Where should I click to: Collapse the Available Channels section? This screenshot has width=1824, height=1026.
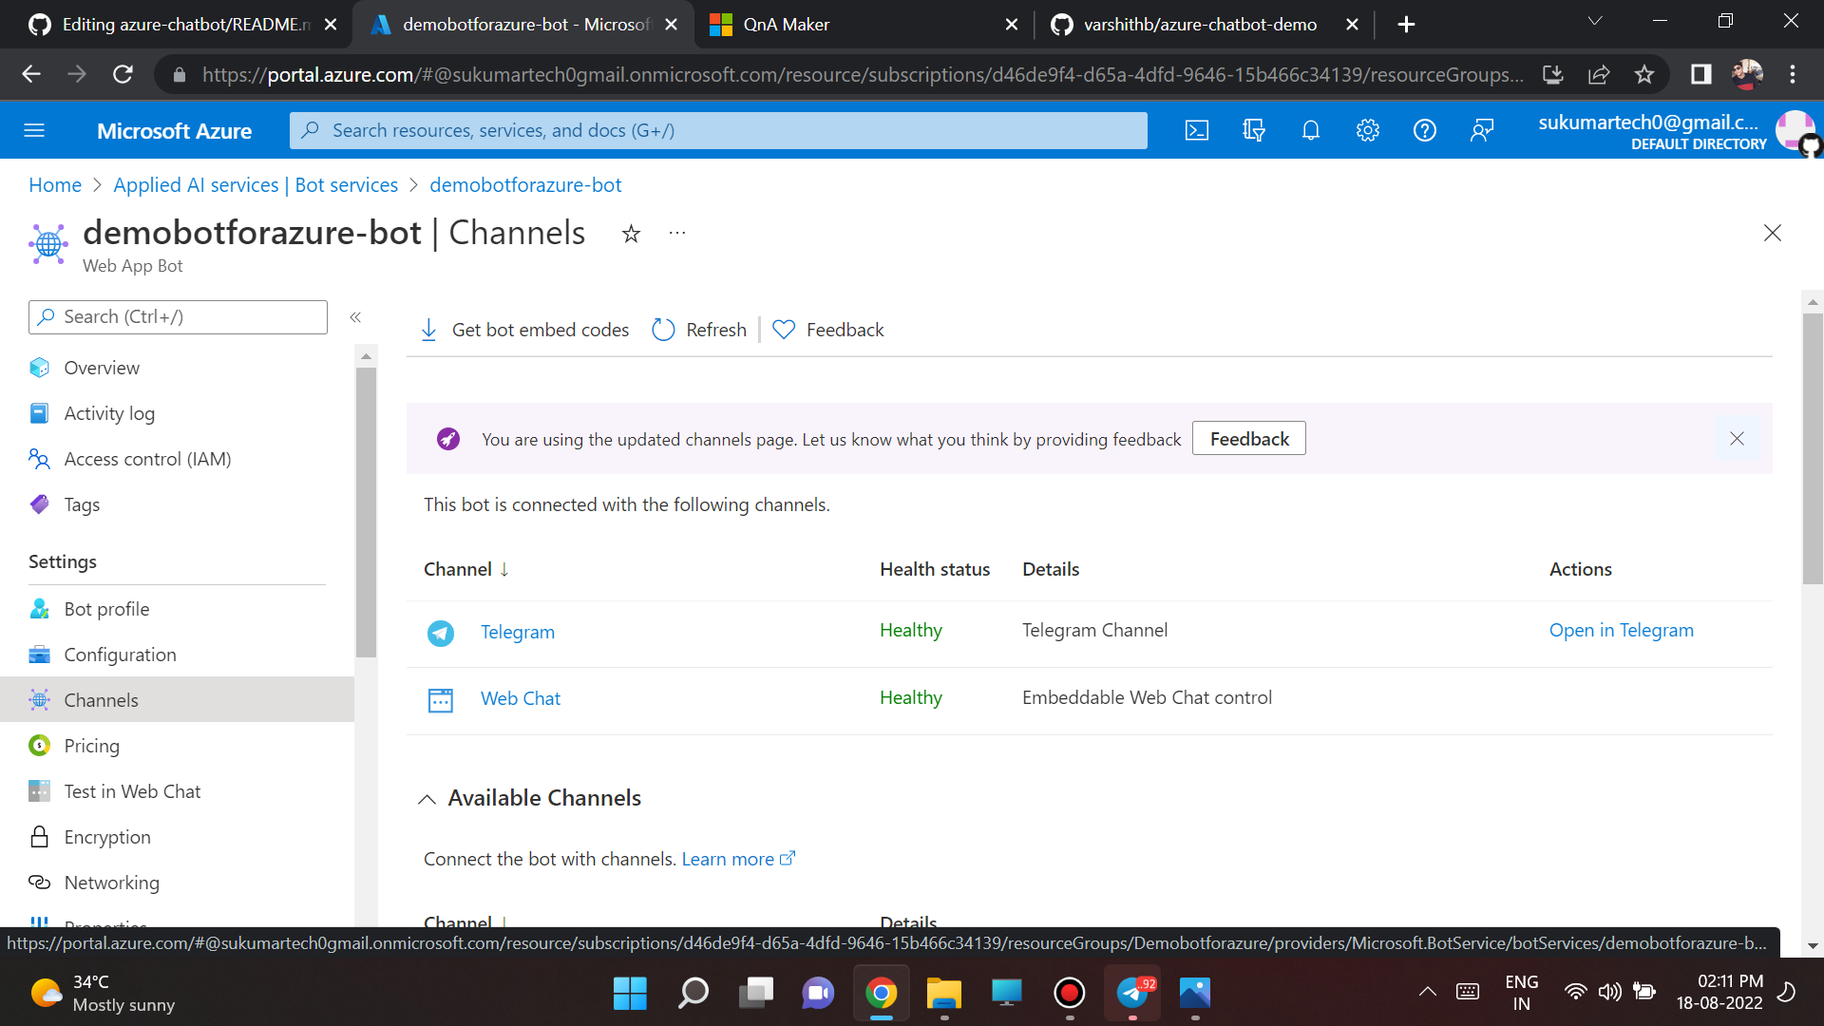pos(427,799)
